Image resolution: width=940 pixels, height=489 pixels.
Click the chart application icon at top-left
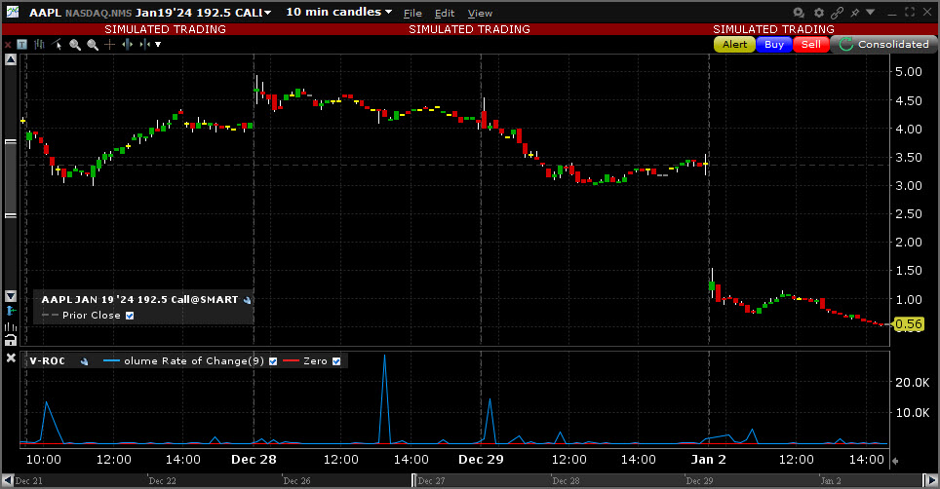12,12
